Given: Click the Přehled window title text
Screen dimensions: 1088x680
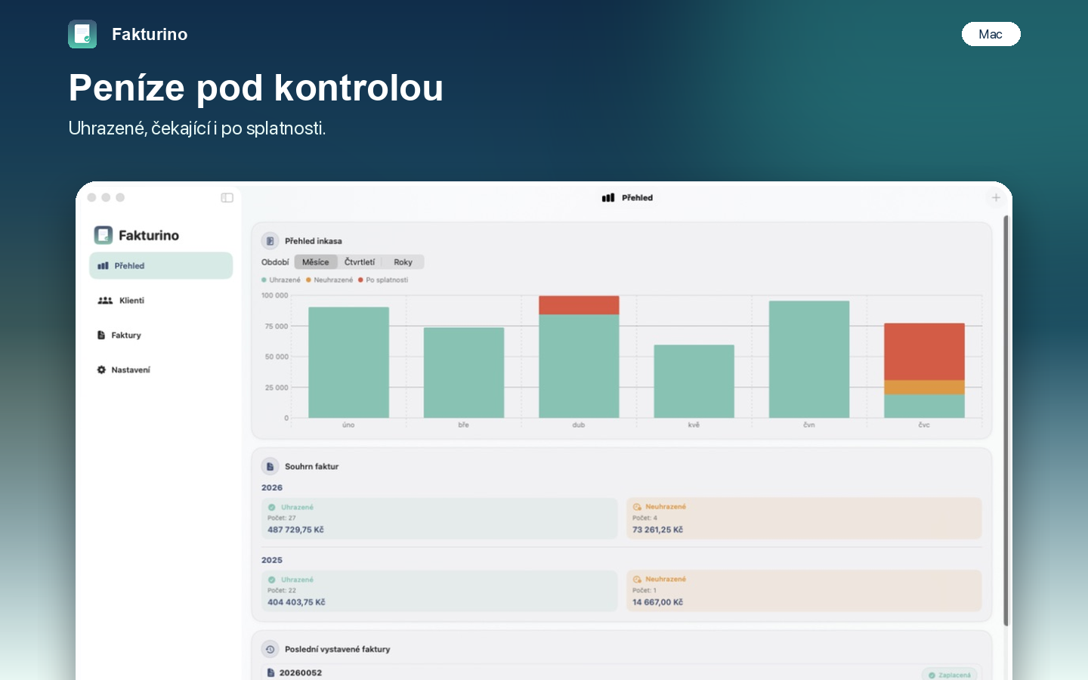Looking at the screenshot, I should tap(637, 198).
